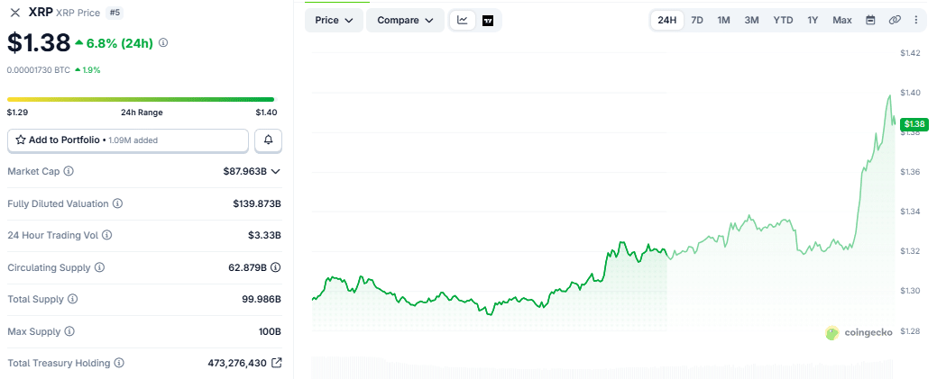This screenshot has height=379, width=937.
Task: Click the 100B max supply value
Action: click(271, 330)
